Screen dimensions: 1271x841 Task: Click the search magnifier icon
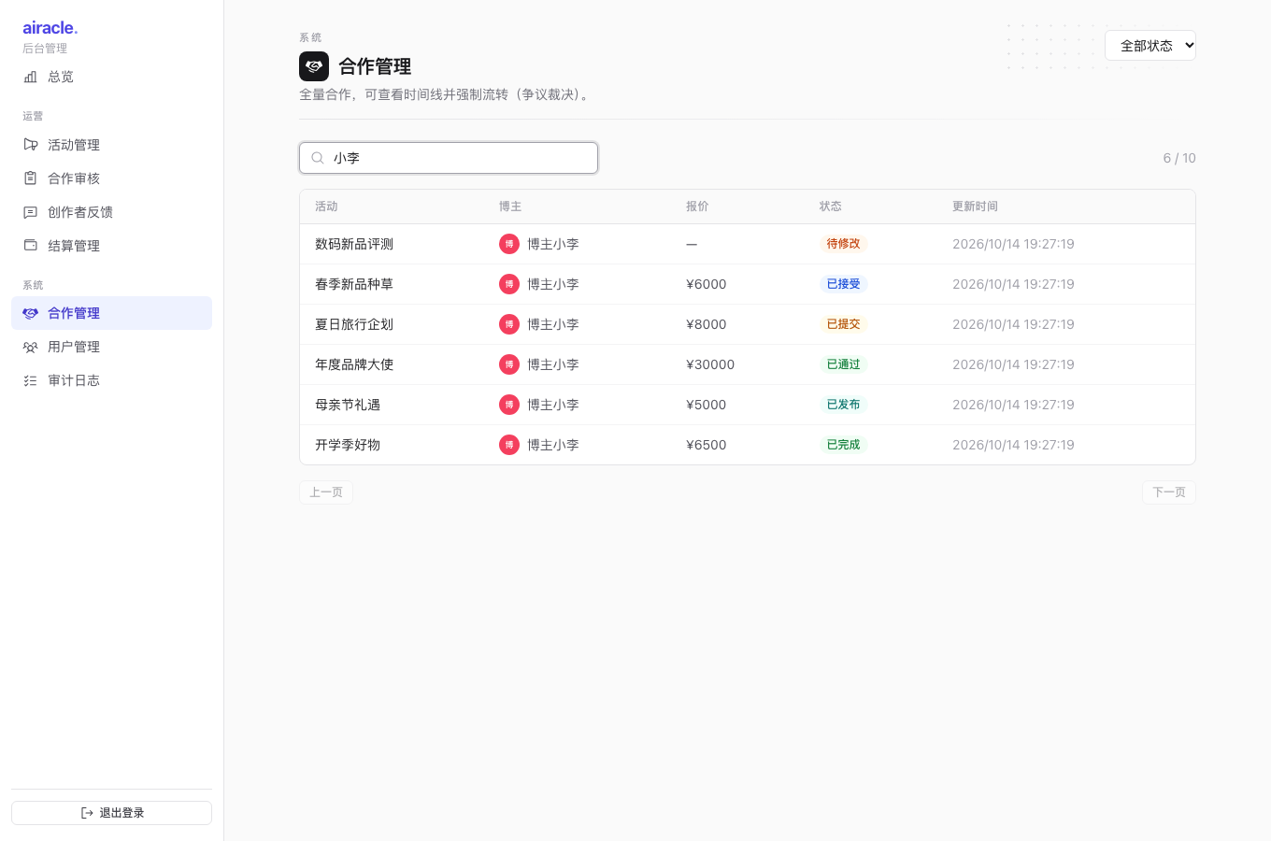click(x=318, y=158)
